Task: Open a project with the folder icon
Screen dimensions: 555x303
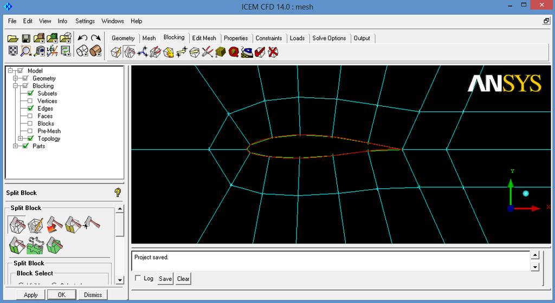Action: 13,38
